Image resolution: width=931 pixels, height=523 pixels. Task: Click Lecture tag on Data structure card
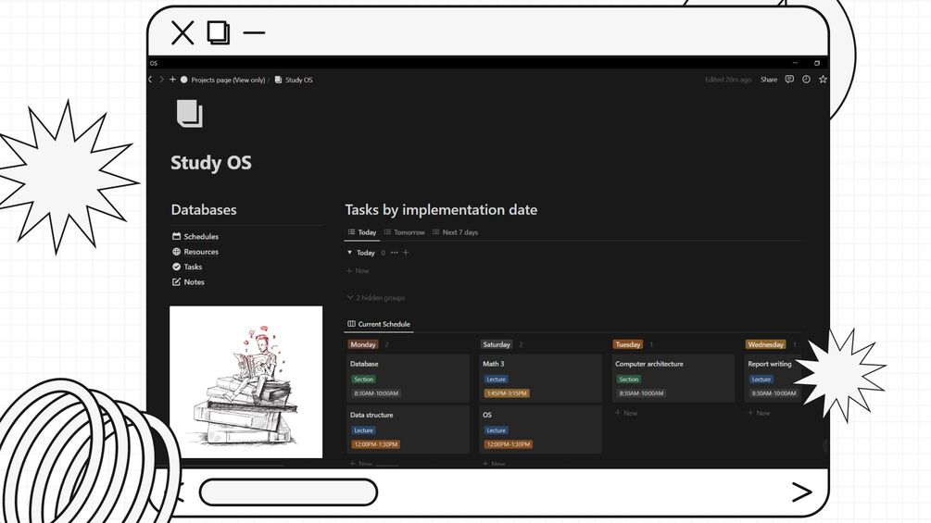363,430
